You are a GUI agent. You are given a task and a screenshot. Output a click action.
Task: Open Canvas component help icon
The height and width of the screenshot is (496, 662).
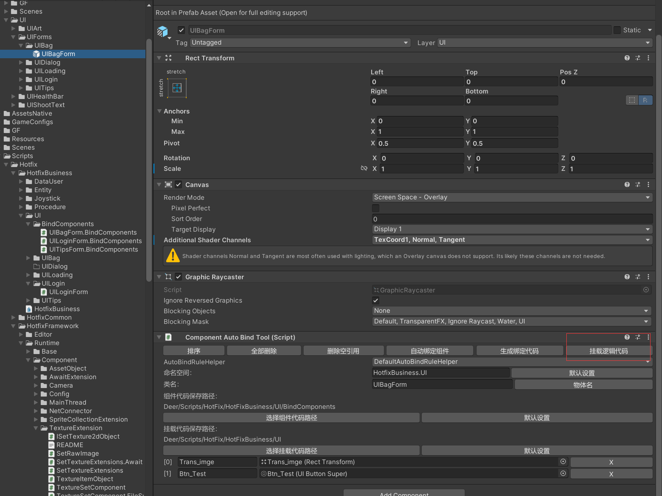tap(627, 184)
